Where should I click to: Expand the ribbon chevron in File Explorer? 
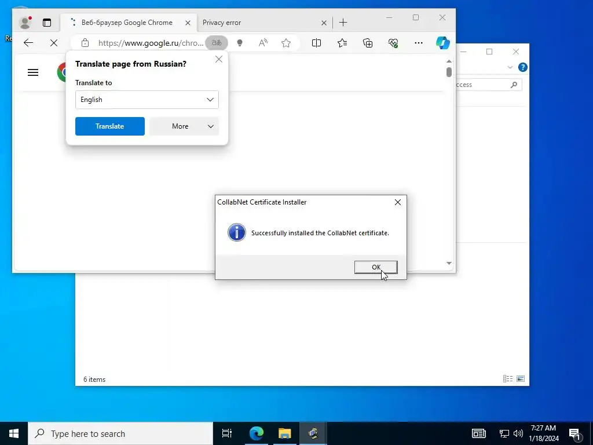click(x=510, y=67)
